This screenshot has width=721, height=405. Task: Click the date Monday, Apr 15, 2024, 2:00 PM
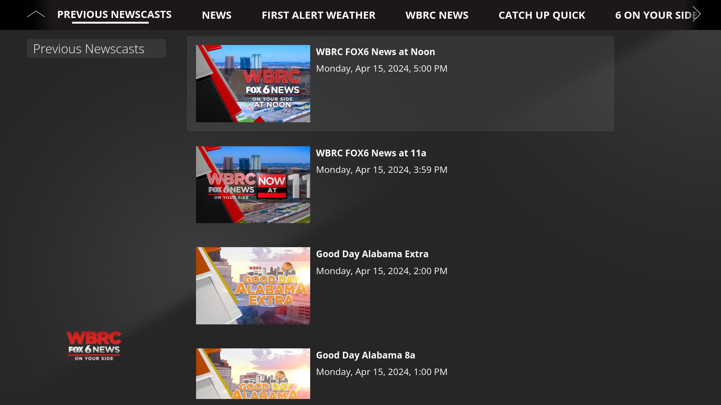click(x=382, y=271)
